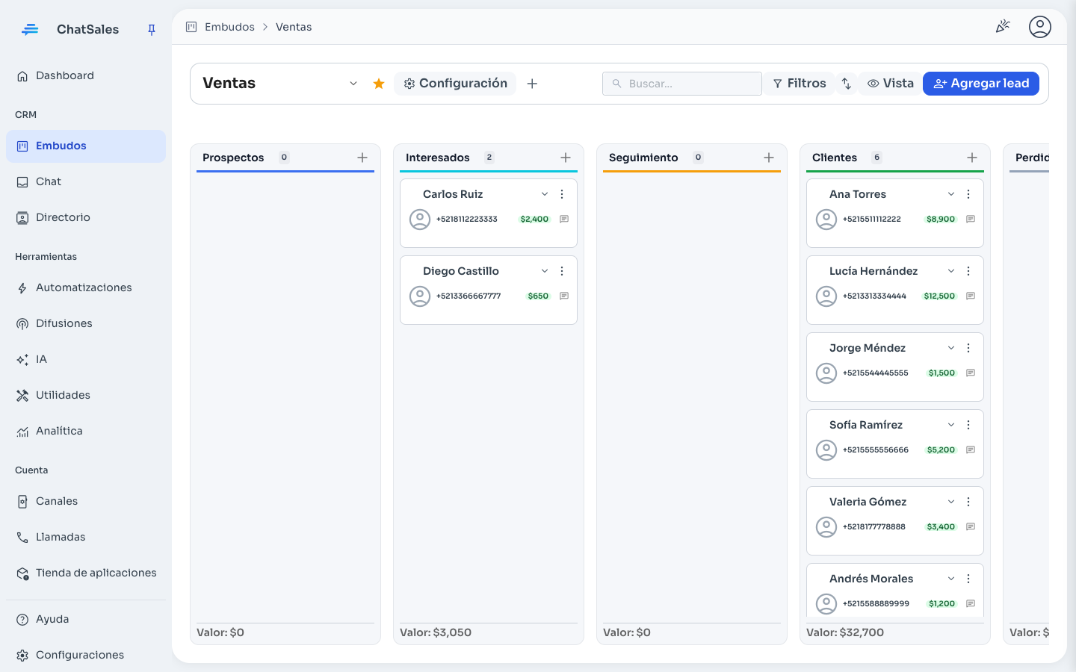The height and width of the screenshot is (672, 1076).
Task: Open the Filtros button
Action: [x=800, y=84]
